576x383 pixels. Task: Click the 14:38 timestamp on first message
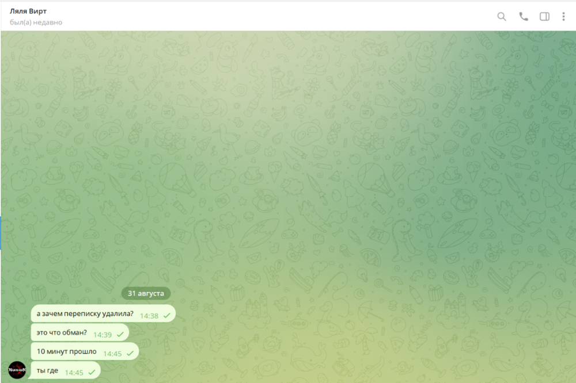(149, 316)
